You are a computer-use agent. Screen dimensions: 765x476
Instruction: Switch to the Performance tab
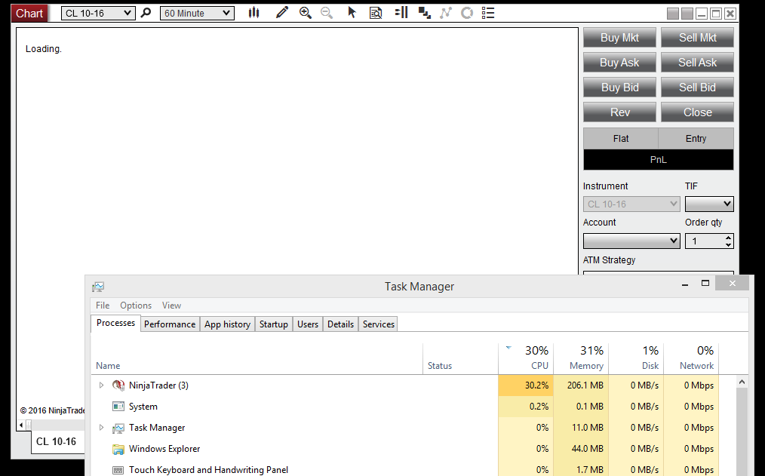click(170, 324)
